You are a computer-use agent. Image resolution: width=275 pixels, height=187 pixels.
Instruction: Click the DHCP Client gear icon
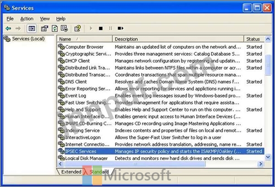pos(61,60)
